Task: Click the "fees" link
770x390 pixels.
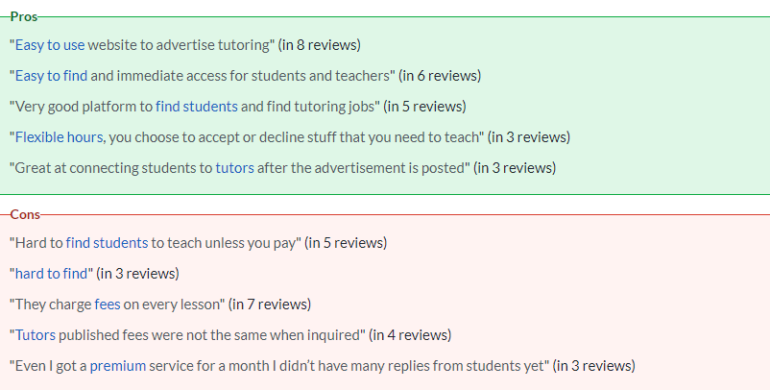Action: (108, 305)
